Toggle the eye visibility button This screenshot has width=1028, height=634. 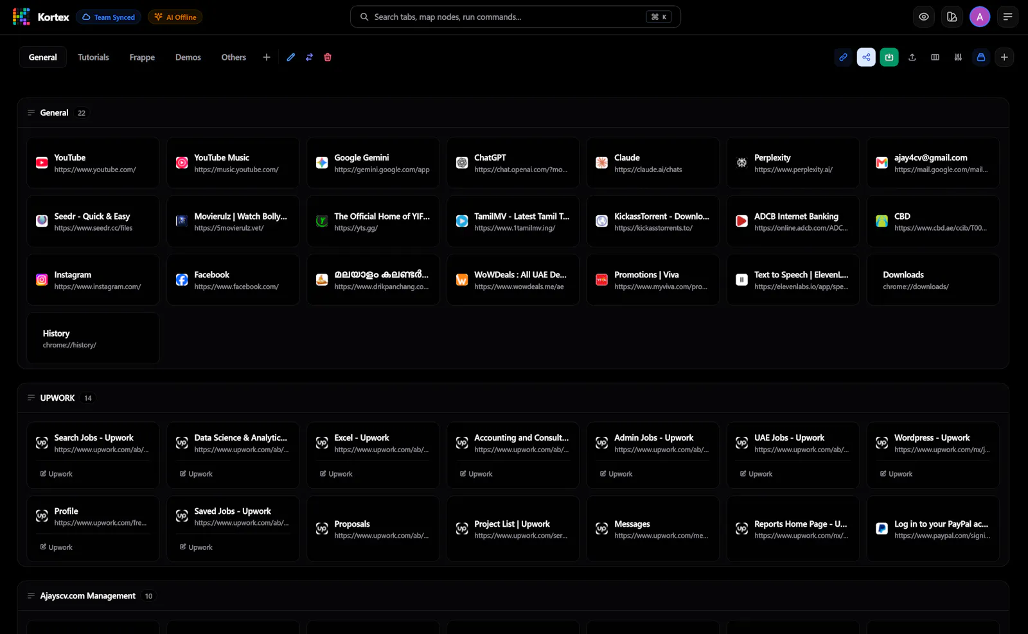[924, 17]
